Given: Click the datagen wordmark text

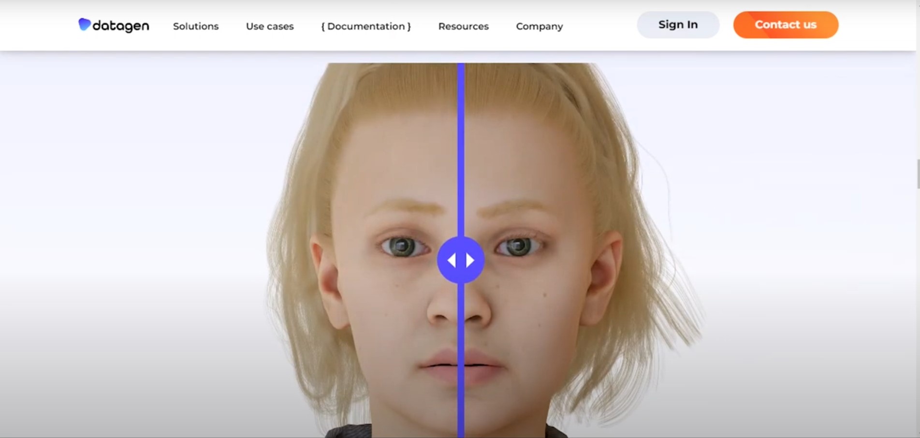Looking at the screenshot, I should pos(121,26).
